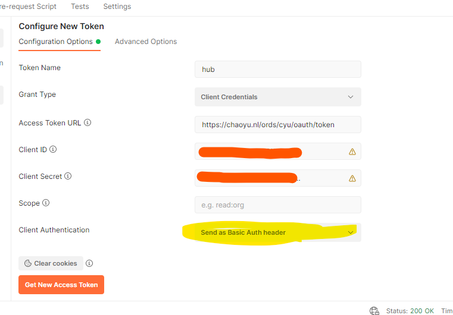
Task: Click into the Access Token URL field
Action: 277,125
